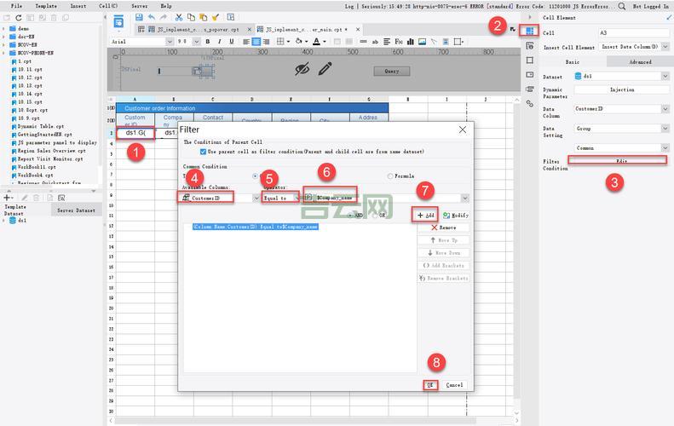Viewport: 674px width, 426px height.
Task: Click the search magnifier icon at top
Action: (623, 6)
